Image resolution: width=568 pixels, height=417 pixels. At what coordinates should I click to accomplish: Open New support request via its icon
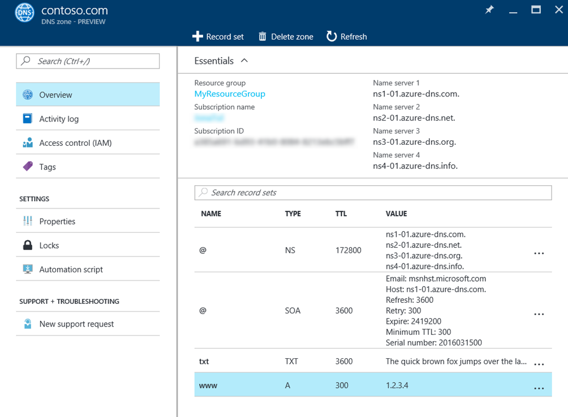(x=27, y=324)
